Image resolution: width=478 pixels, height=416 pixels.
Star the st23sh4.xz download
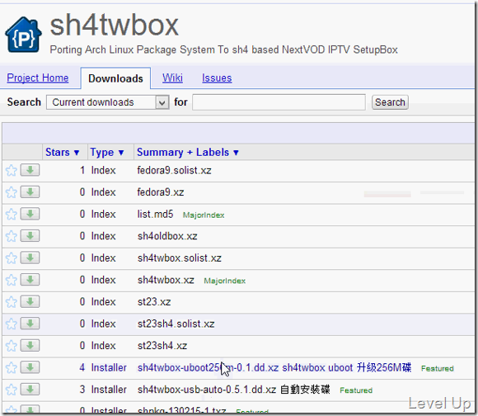(12, 346)
